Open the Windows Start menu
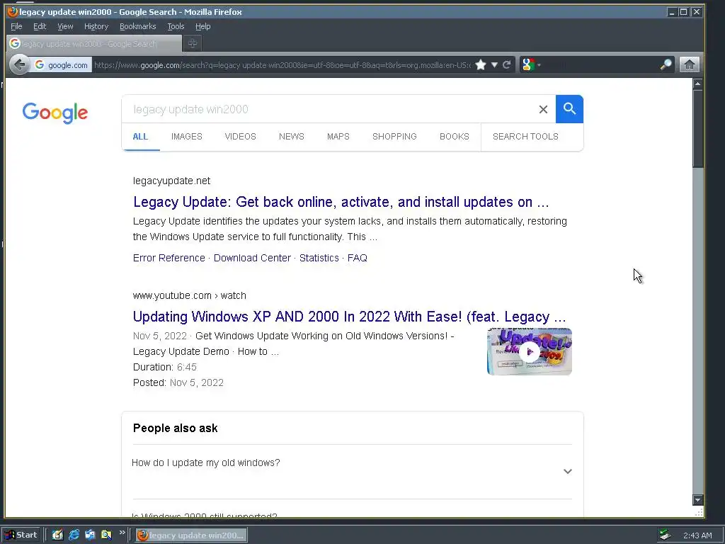Image resolution: width=725 pixels, height=544 pixels. pos(22,535)
